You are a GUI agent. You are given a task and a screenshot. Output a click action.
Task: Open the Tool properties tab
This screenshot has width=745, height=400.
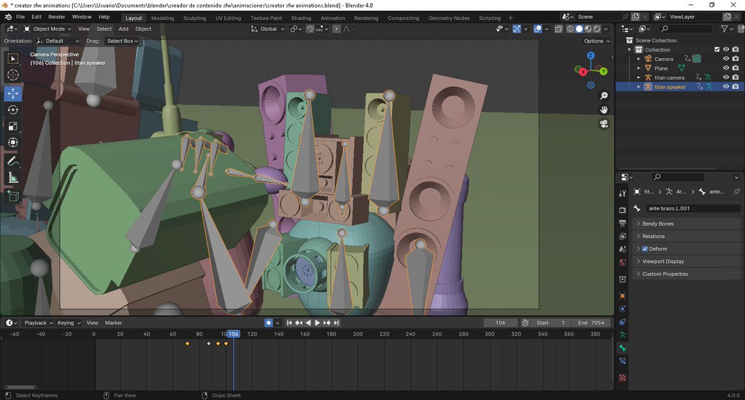[623, 193]
